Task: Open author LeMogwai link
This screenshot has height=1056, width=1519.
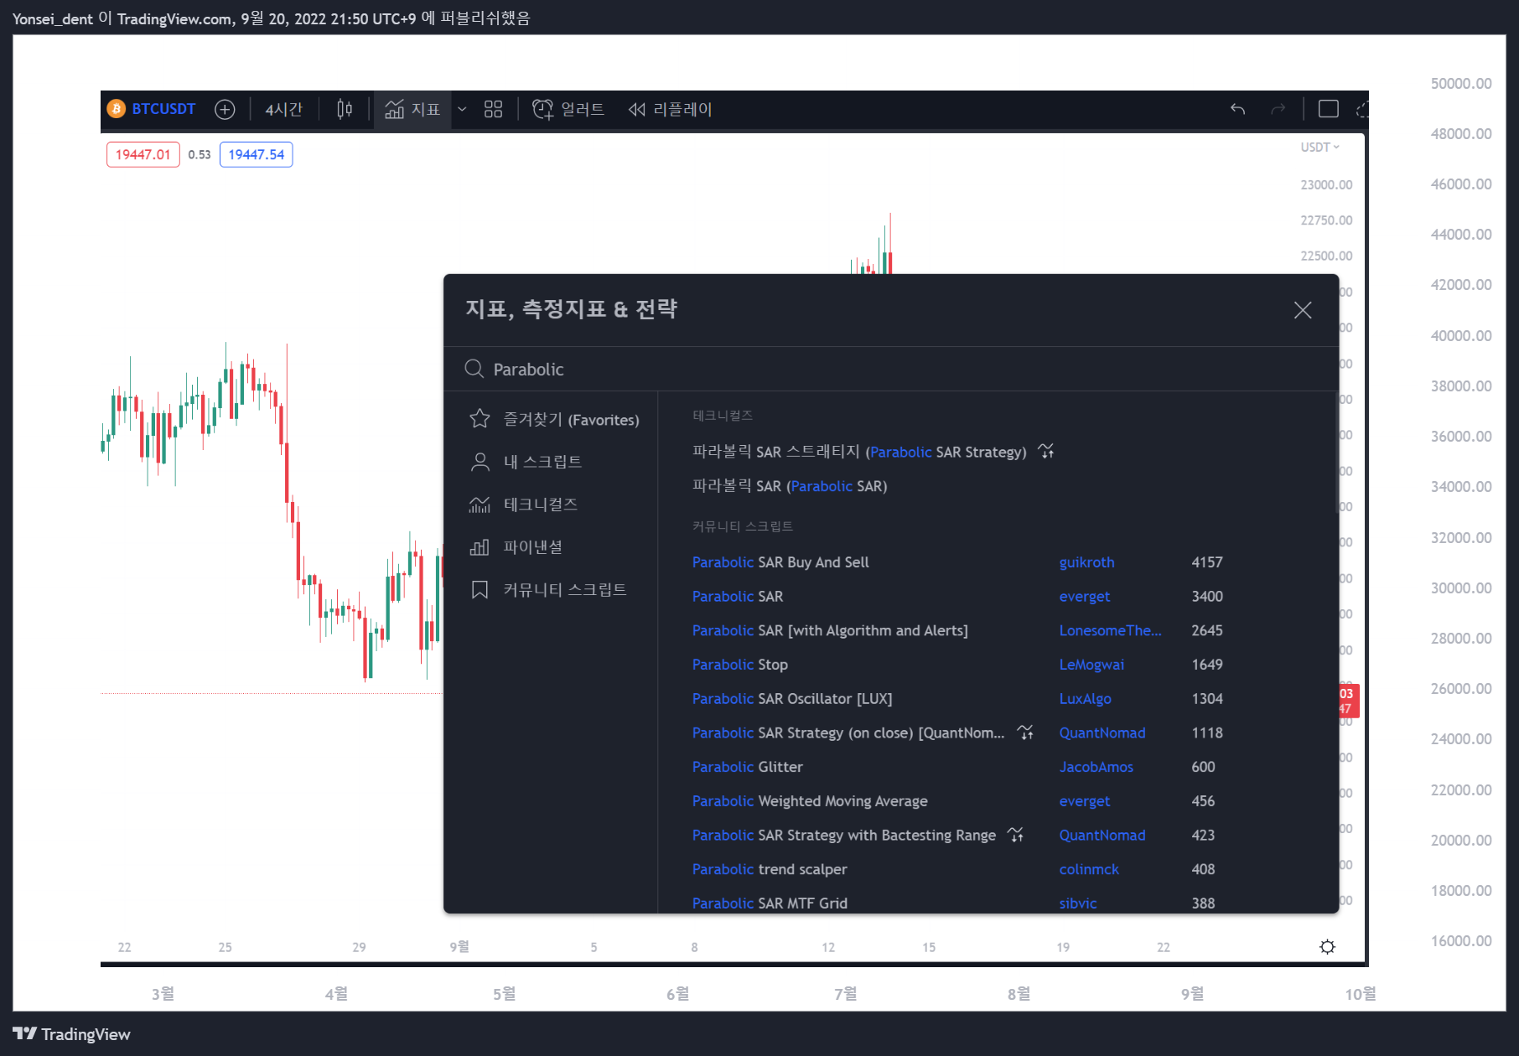Action: [x=1091, y=665]
